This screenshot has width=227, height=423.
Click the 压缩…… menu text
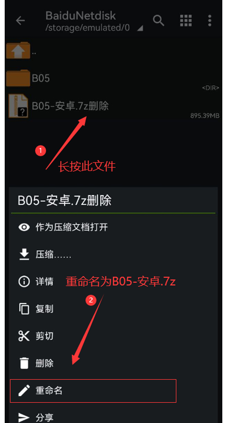coord(53,255)
